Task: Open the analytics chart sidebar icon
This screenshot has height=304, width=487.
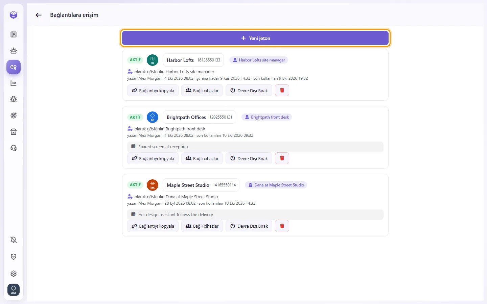Action: 14,83
